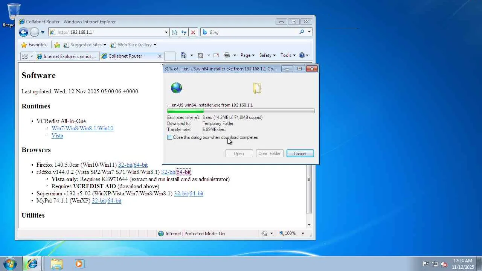Open the Suggested Sites dropdown
Screen dimensions: 482x271
point(85,45)
